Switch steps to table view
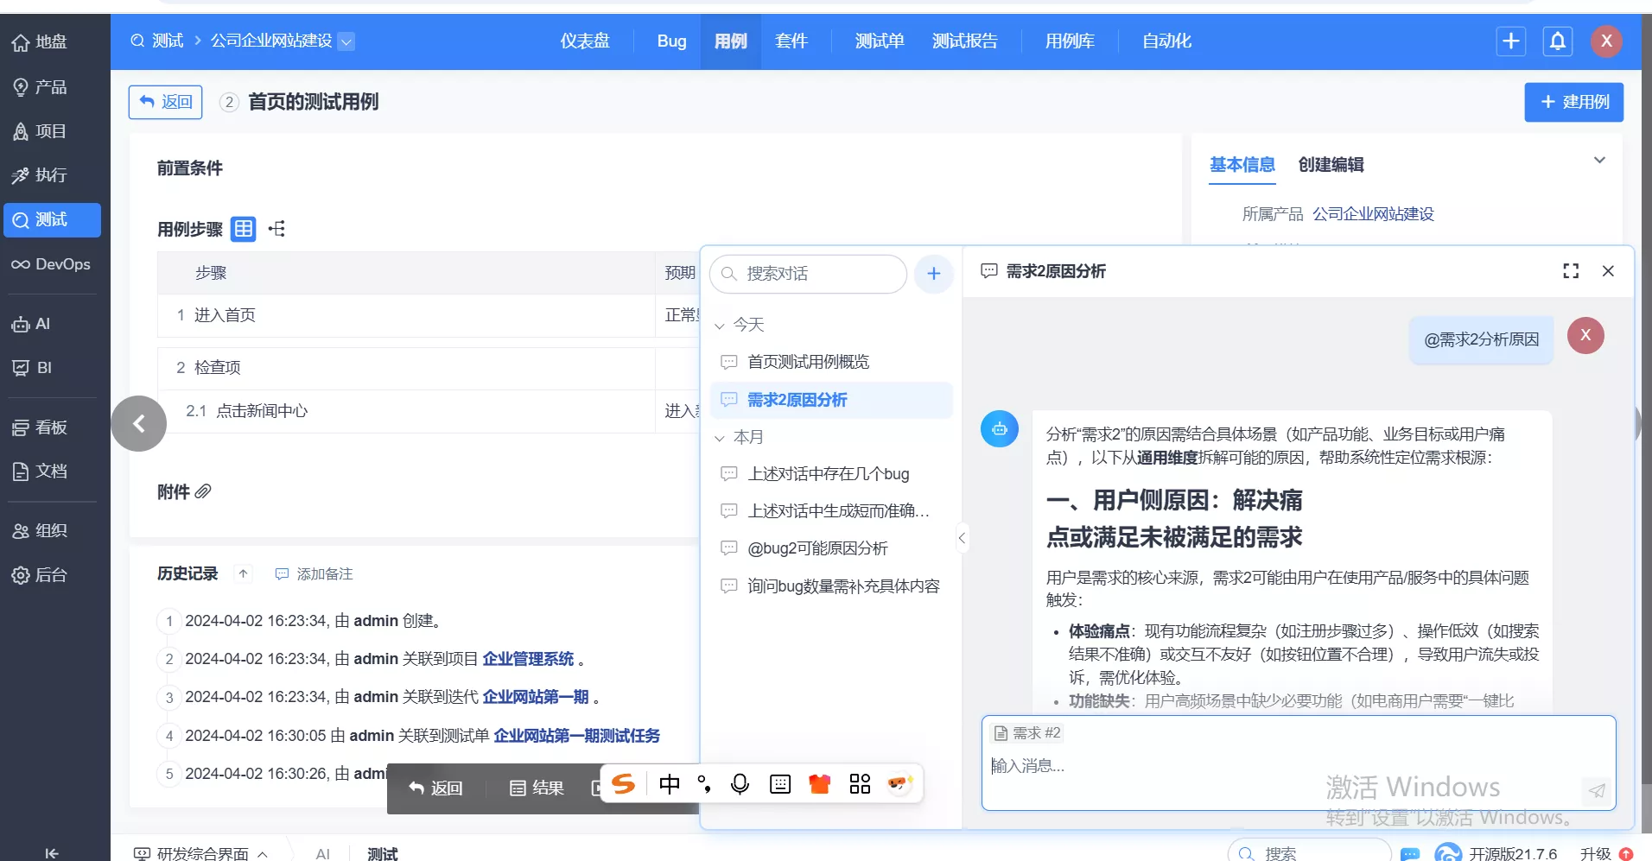This screenshot has height=861, width=1652. (x=244, y=229)
